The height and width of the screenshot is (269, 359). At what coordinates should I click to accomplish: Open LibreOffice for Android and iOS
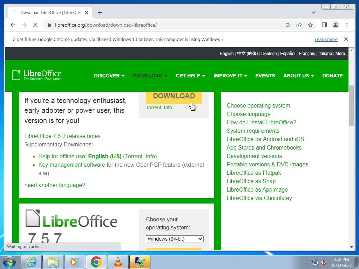(265, 139)
